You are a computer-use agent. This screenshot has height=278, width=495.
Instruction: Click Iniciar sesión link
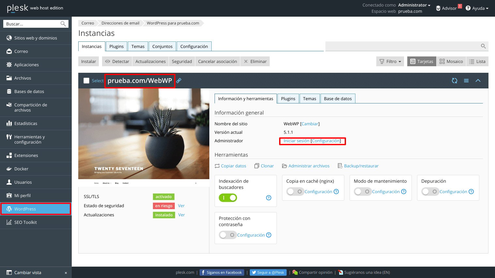coord(296,141)
